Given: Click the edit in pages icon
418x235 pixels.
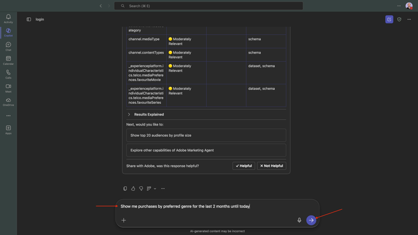Looking at the screenshot, I should pyautogui.click(x=149, y=189).
